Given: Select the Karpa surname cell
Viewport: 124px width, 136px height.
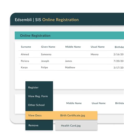Looking at the screenshot, I should 24,67.
